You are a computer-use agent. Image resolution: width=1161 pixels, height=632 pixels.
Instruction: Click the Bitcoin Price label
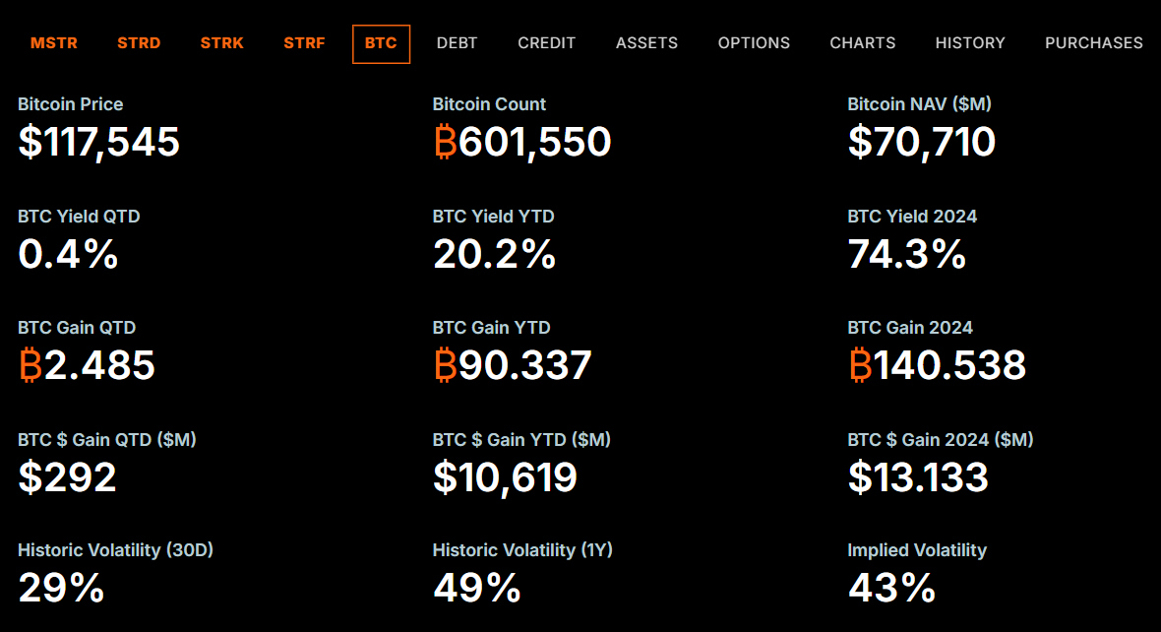tap(70, 103)
